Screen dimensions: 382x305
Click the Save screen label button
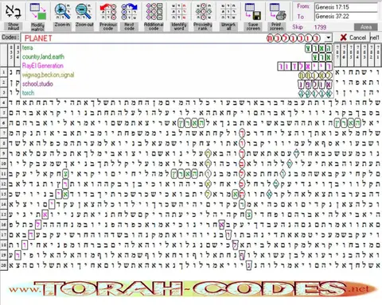coord(253,26)
